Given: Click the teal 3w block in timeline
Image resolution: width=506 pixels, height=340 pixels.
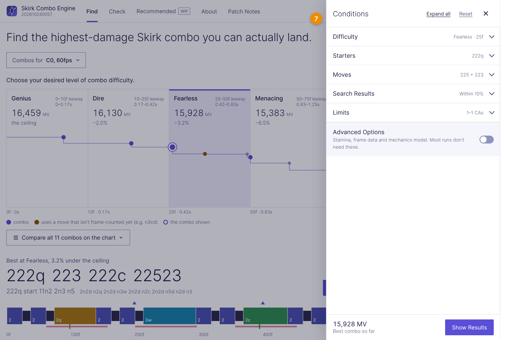Looking at the screenshot, I should point(169,316).
